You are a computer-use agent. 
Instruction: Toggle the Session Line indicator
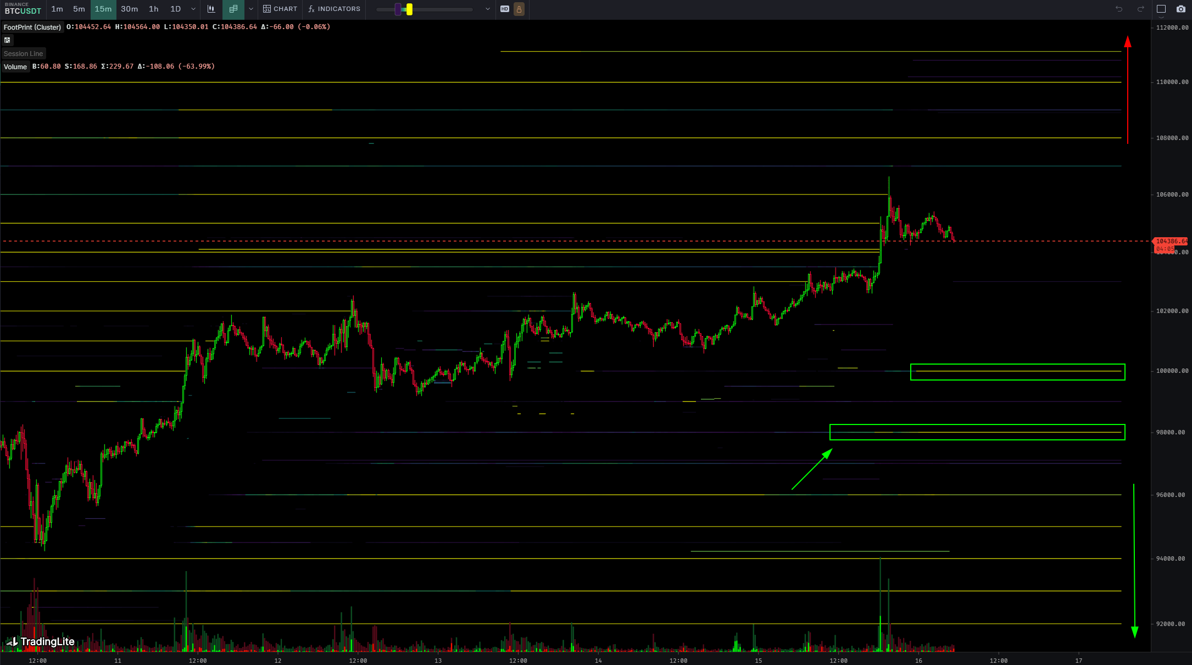tap(23, 53)
